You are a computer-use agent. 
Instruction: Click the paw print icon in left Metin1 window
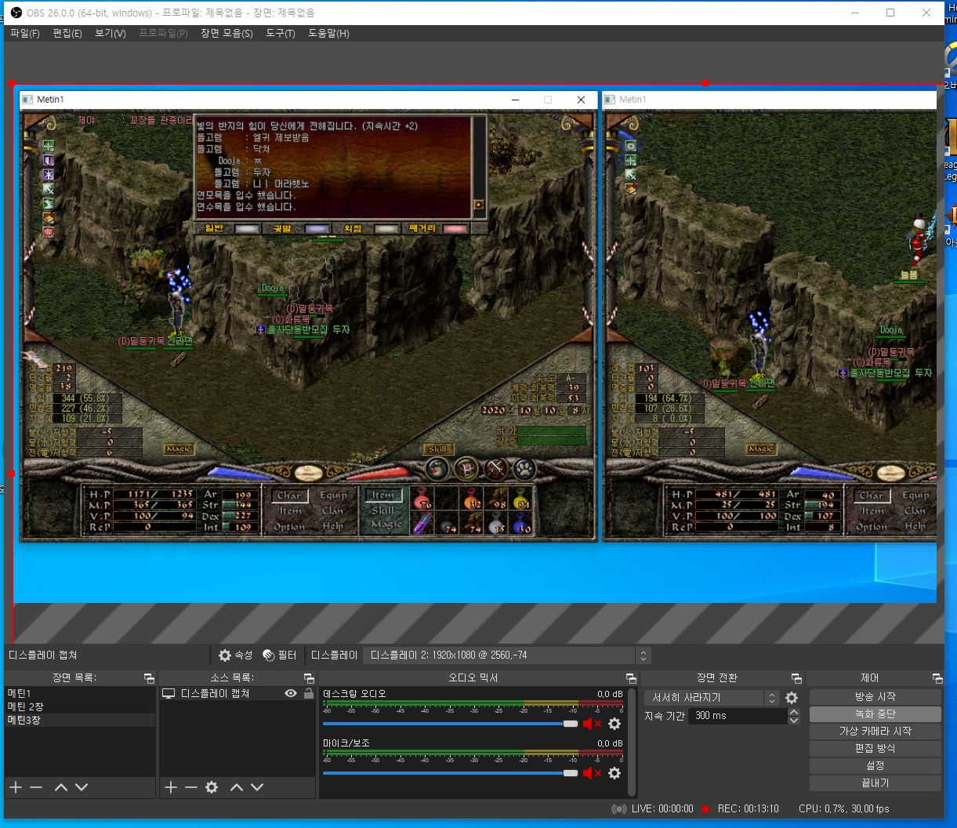point(524,469)
